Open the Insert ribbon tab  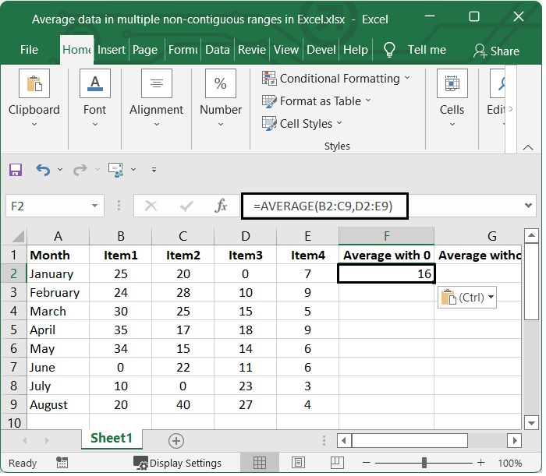pyautogui.click(x=112, y=50)
